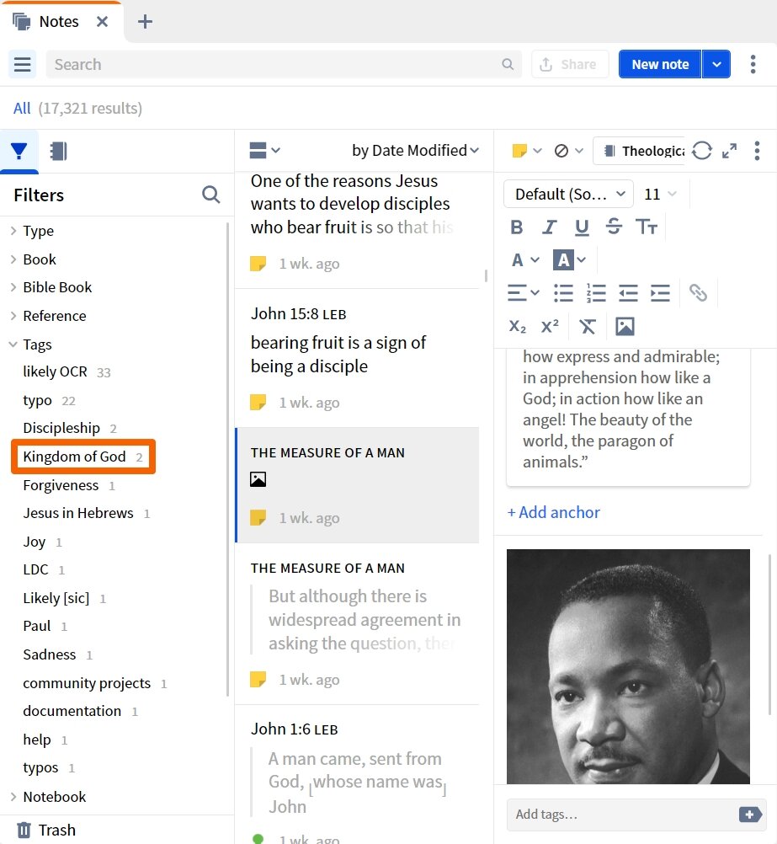Insert a numbered list
Screen dimensions: 777x844
596,293
